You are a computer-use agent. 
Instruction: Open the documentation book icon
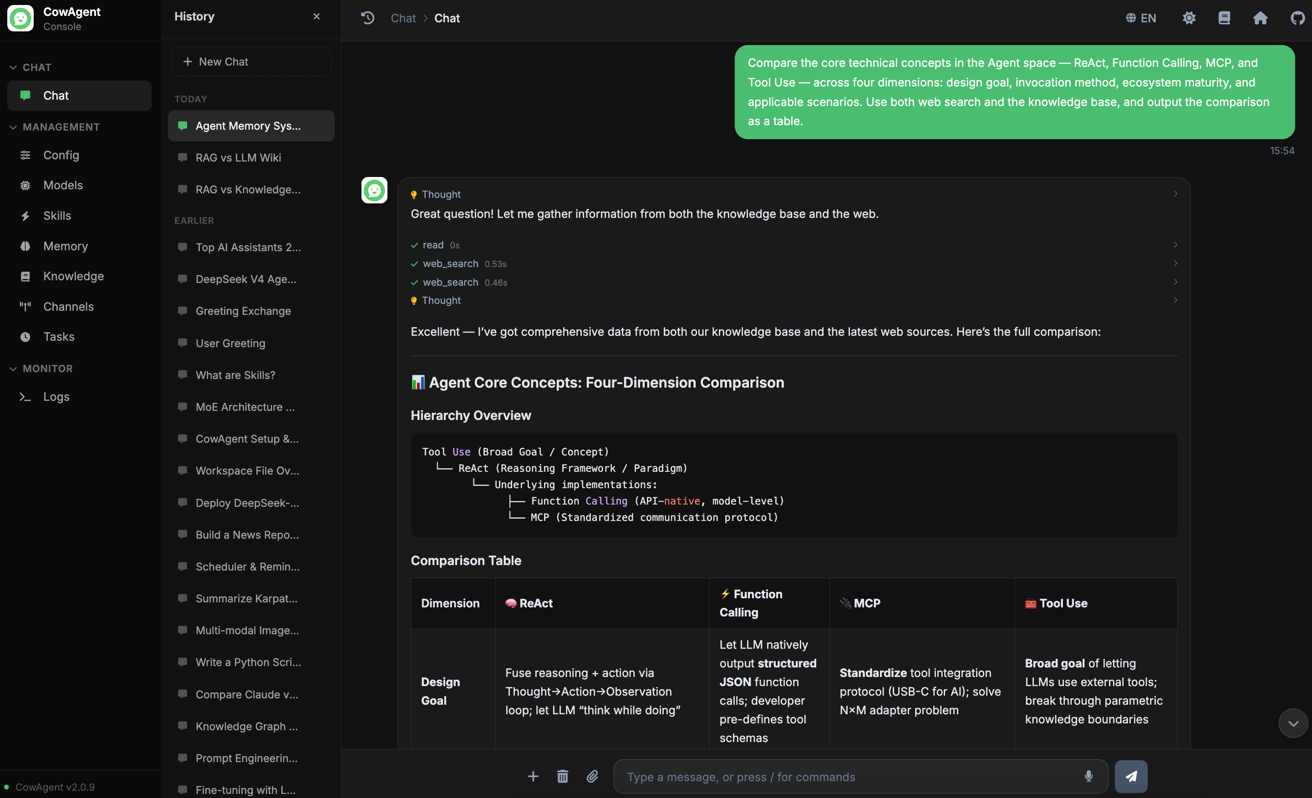tap(1224, 18)
